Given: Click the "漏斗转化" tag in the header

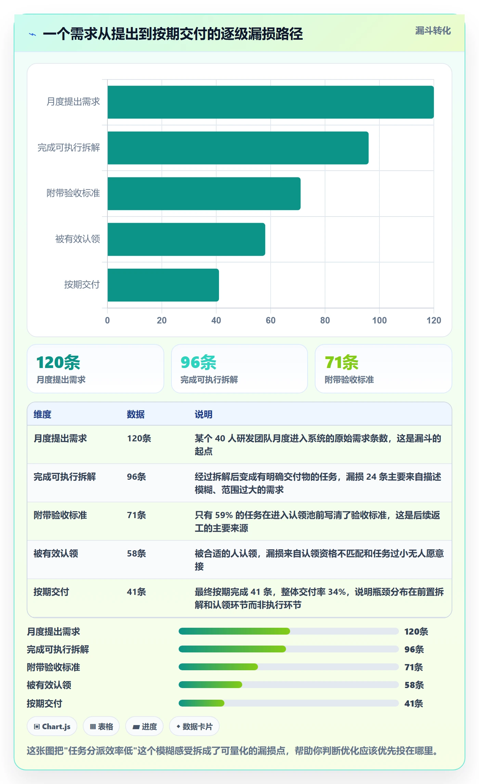Looking at the screenshot, I should coord(433,31).
